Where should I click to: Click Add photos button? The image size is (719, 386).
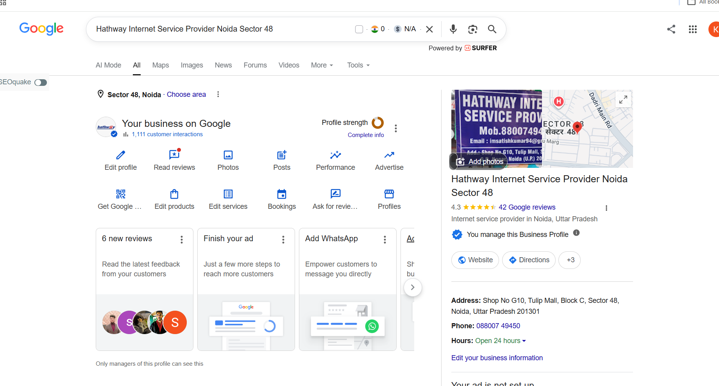click(x=479, y=162)
